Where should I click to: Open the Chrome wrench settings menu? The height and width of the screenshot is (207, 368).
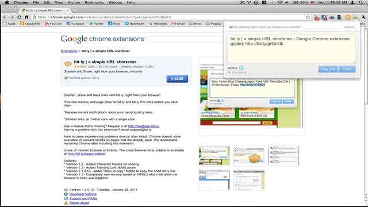click(363, 17)
